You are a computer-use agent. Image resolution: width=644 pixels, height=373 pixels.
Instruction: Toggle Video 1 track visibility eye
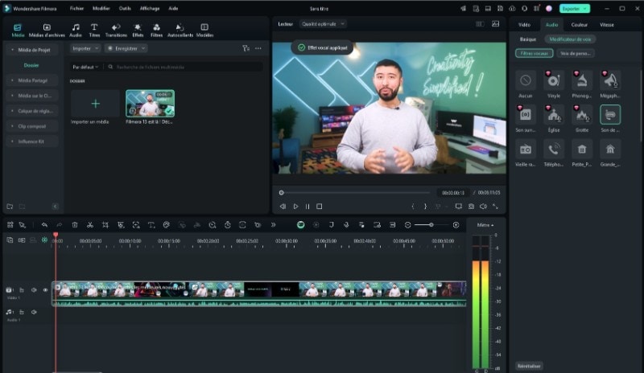point(45,290)
